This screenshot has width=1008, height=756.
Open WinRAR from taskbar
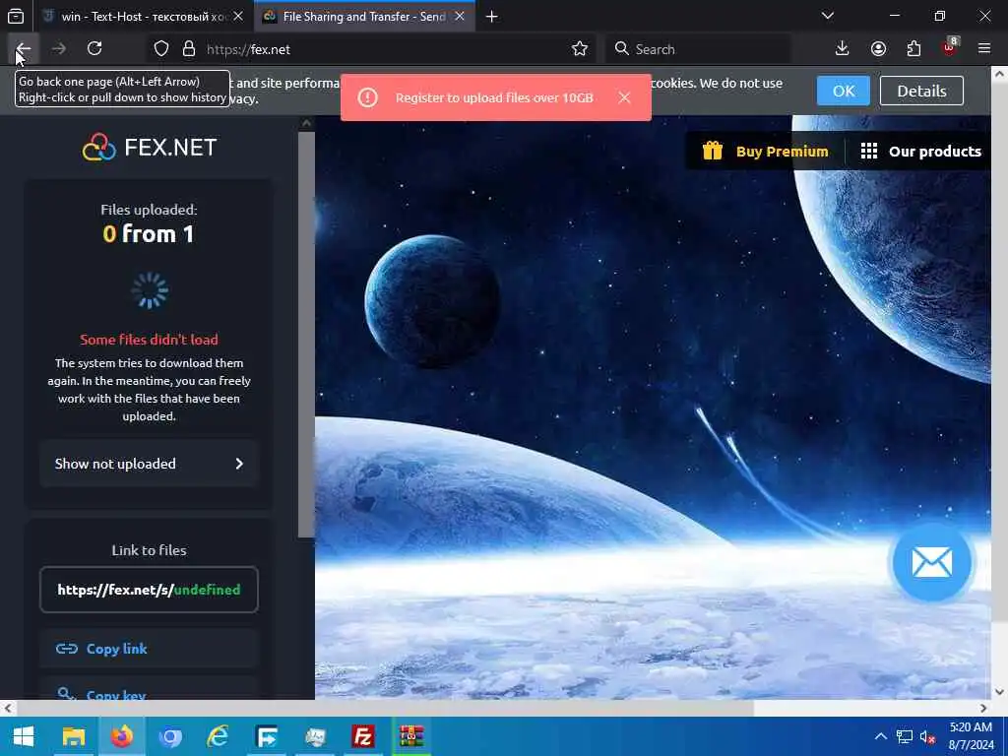411,736
